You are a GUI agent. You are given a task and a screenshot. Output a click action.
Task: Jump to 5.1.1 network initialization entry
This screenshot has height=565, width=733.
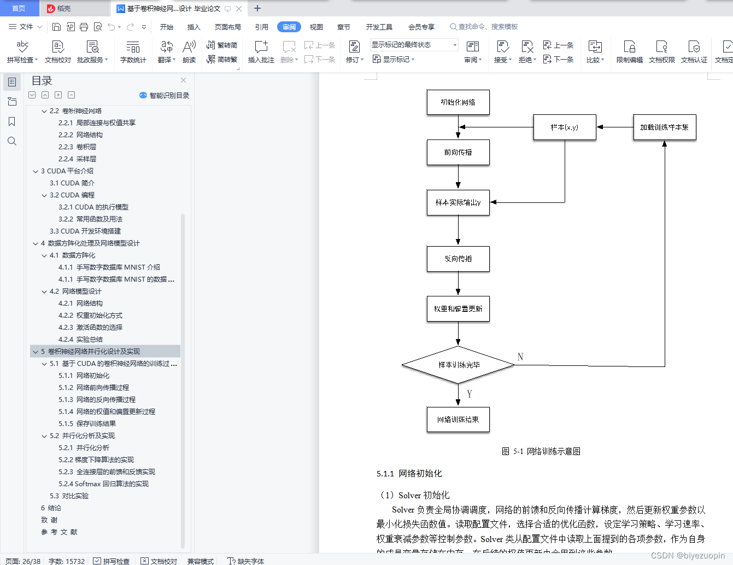(x=84, y=376)
